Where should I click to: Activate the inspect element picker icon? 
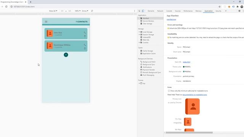(139, 11)
